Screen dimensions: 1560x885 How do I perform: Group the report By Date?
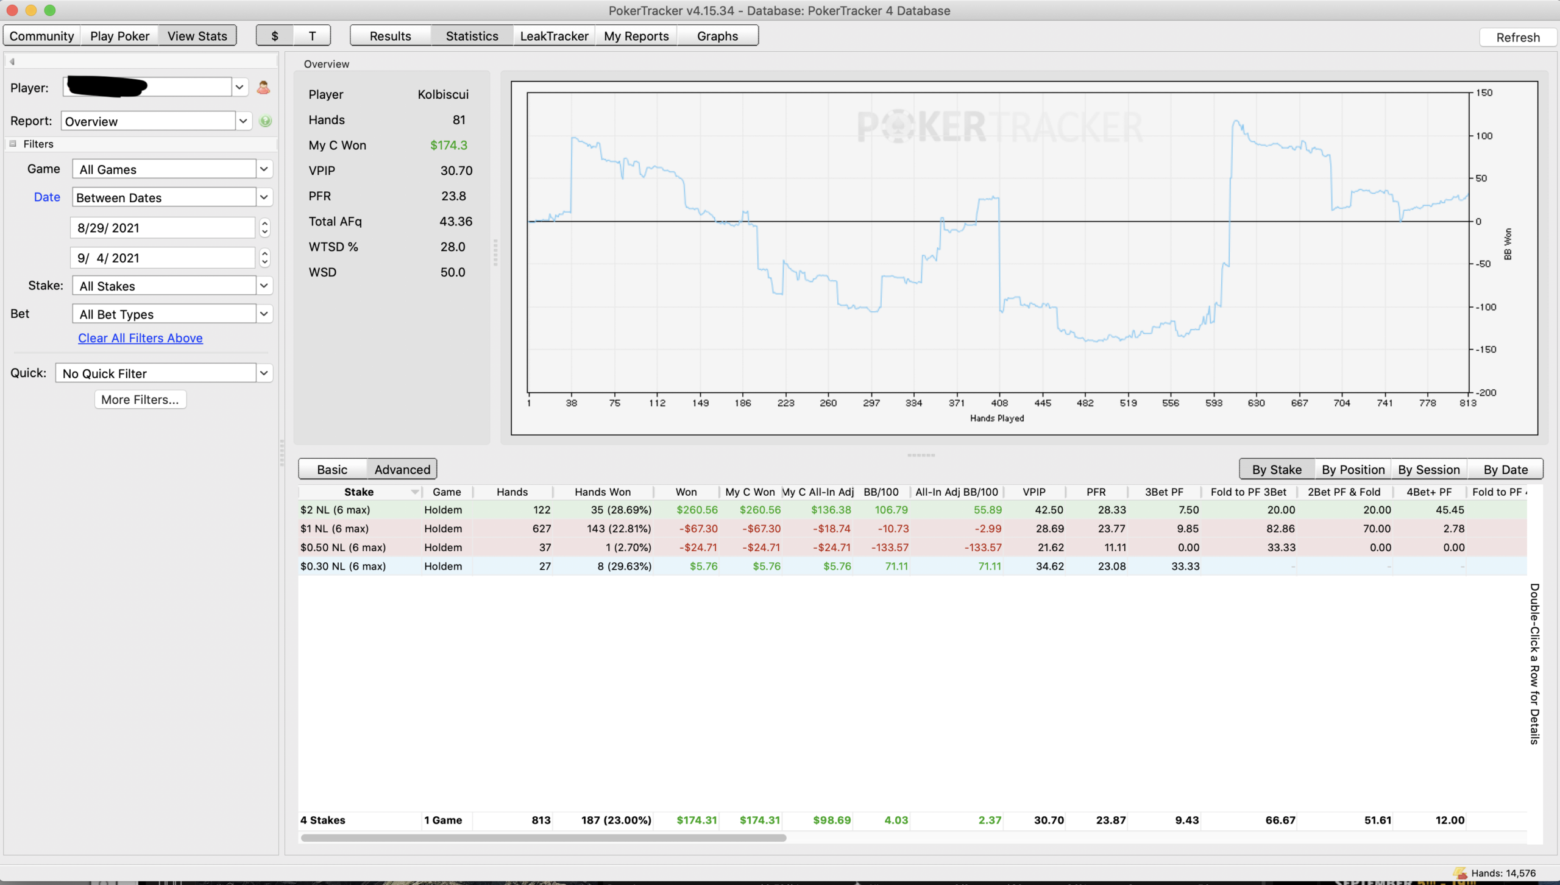(1505, 470)
